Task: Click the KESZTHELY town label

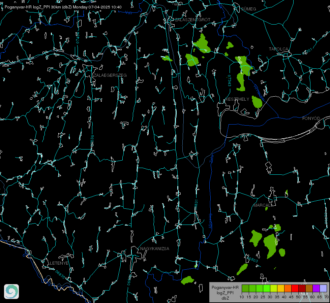Action: point(237,99)
